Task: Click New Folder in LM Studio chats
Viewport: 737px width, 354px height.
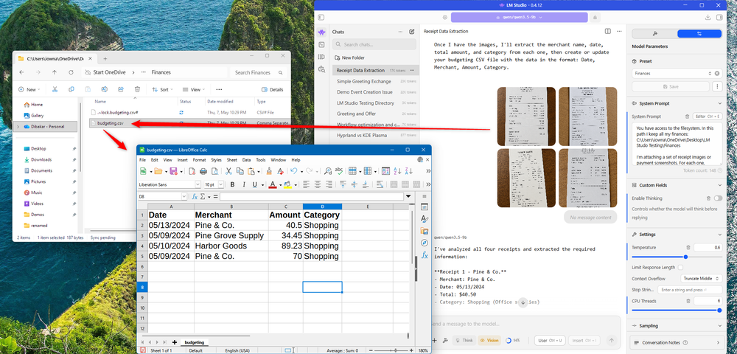Action: click(349, 58)
